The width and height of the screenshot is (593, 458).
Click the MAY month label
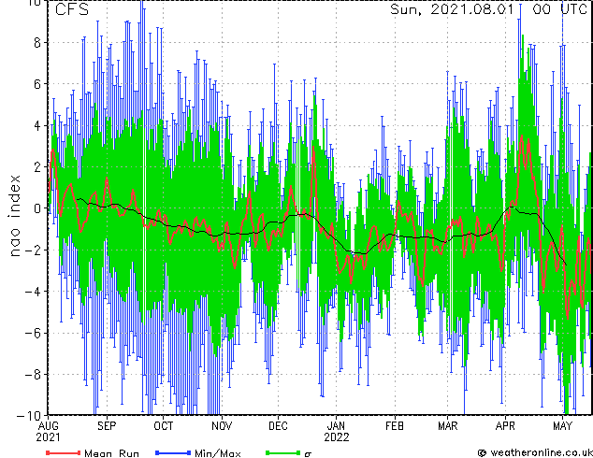pos(562,426)
